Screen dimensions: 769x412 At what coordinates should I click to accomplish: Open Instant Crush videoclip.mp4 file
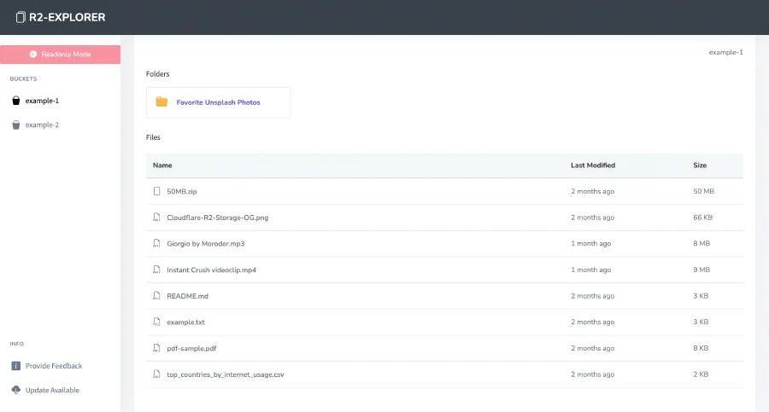coord(211,270)
